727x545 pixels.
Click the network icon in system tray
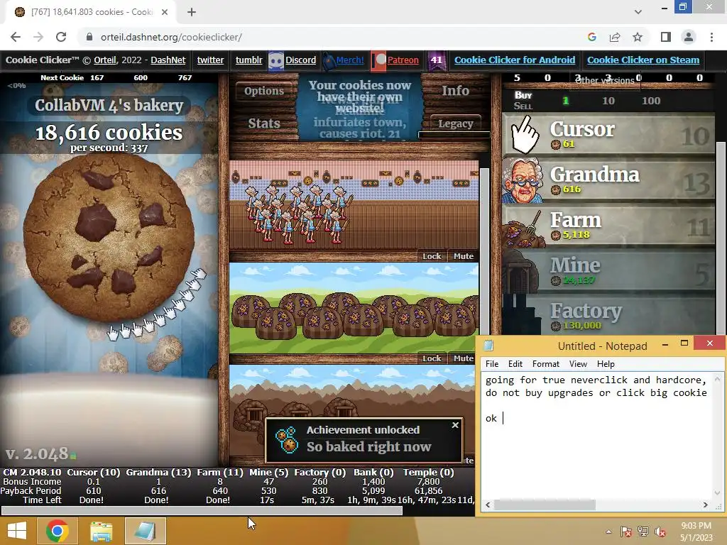tap(643, 532)
